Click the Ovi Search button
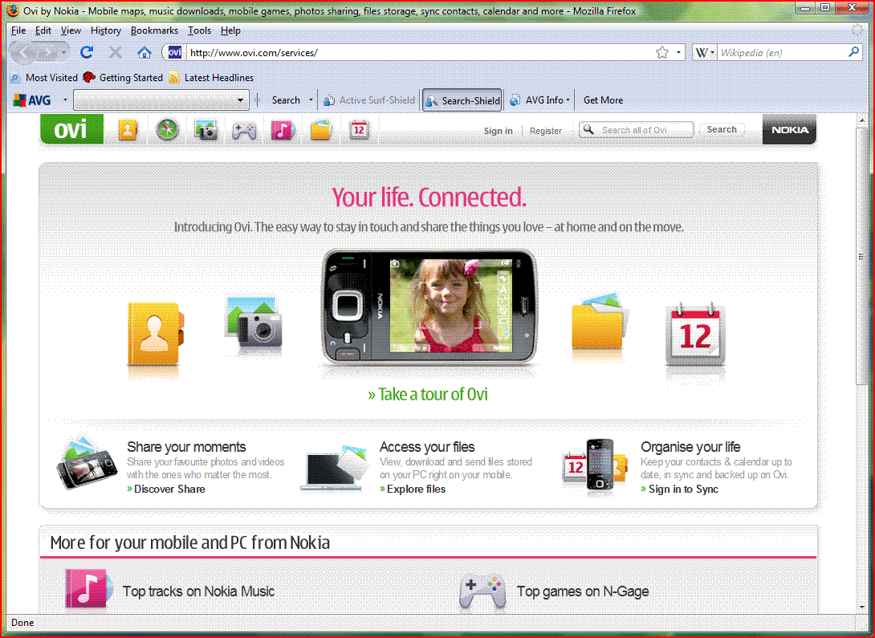 (722, 129)
